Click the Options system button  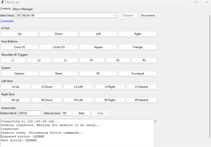click(20, 73)
